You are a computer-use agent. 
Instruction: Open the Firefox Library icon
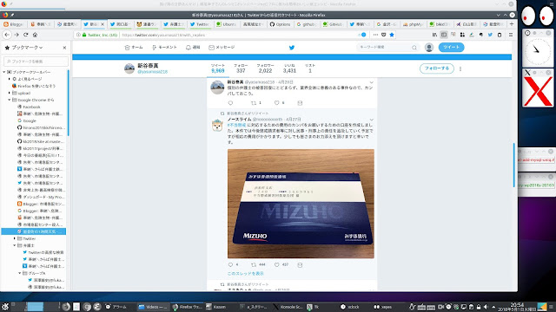tap(434, 35)
